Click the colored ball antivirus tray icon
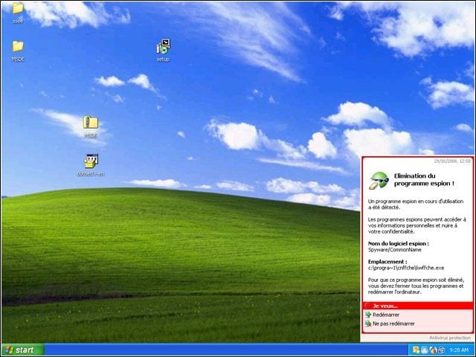This screenshot has width=476, height=357. (433, 350)
